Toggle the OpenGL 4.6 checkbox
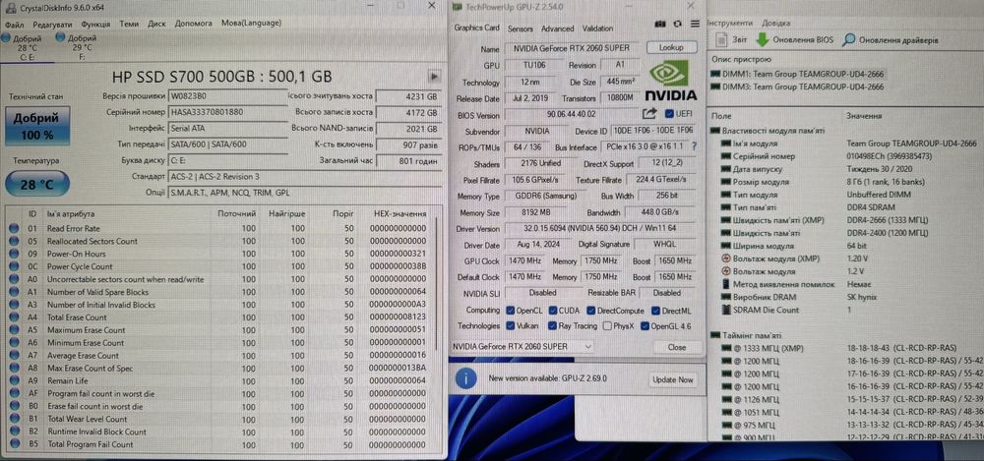Viewport: 984px width, 461px height. tap(645, 326)
